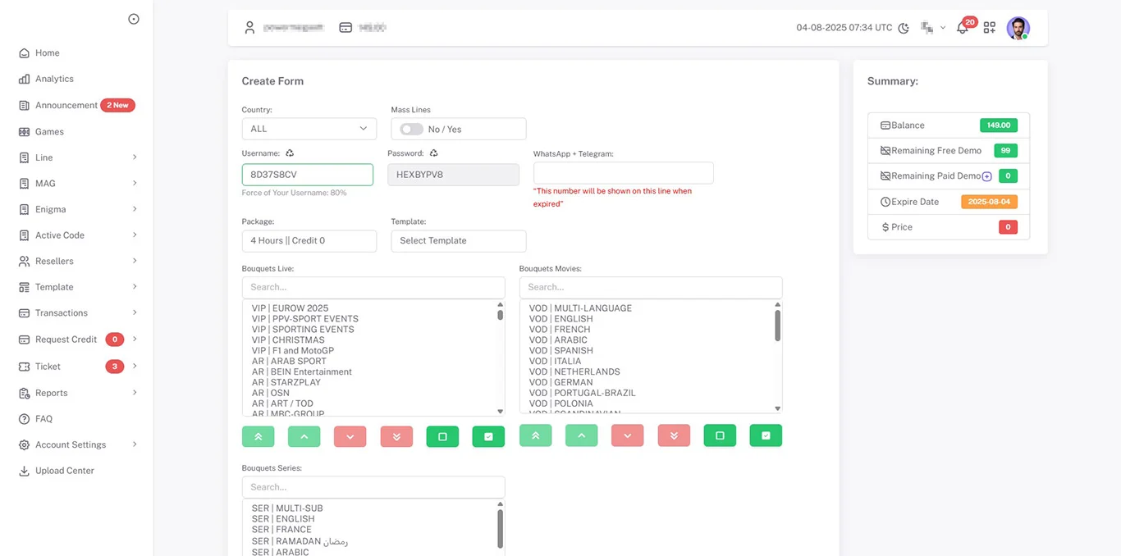Open the Select Template dropdown

coord(459,240)
